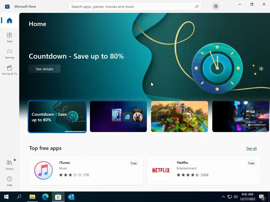Viewport: 270px width, 202px height.
Task: Open the Help page
Action: [9, 181]
